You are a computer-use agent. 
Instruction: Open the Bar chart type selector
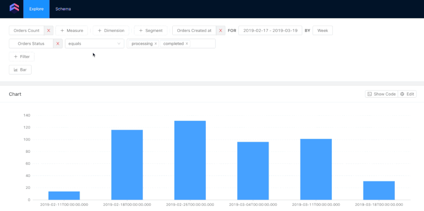(x=20, y=70)
